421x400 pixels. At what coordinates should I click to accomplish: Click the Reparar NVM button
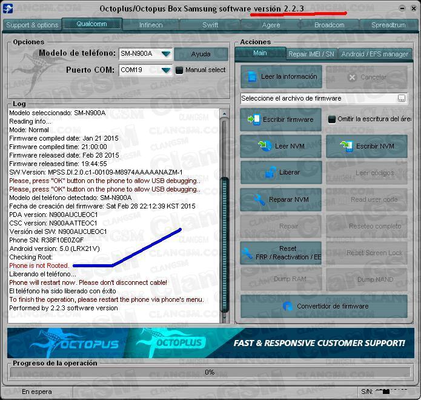click(x=280, y=199)
